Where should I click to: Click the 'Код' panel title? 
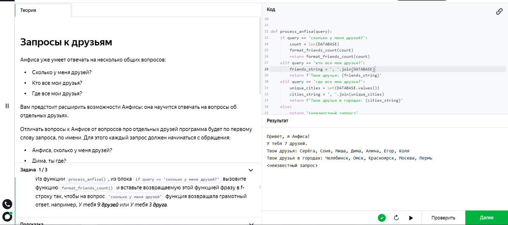271,9
